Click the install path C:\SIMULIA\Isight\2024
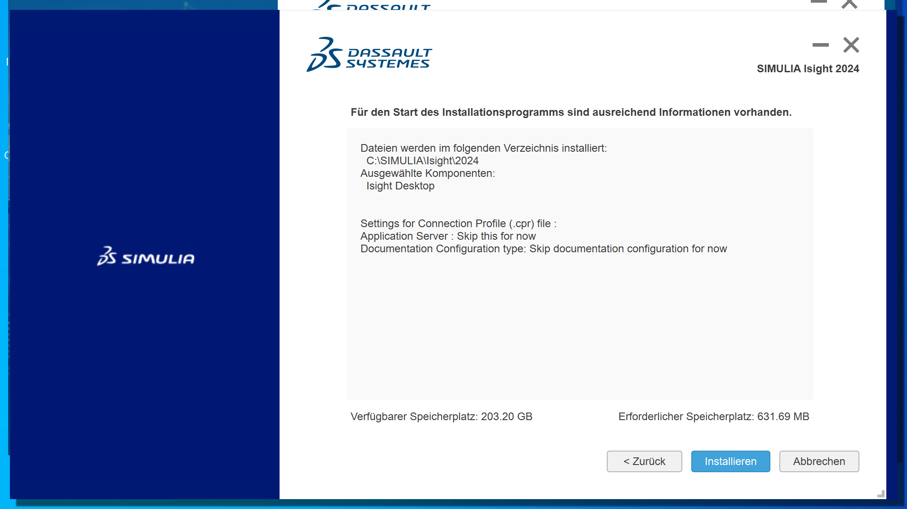This screenshot has width=907, height=509. [422, 161]
